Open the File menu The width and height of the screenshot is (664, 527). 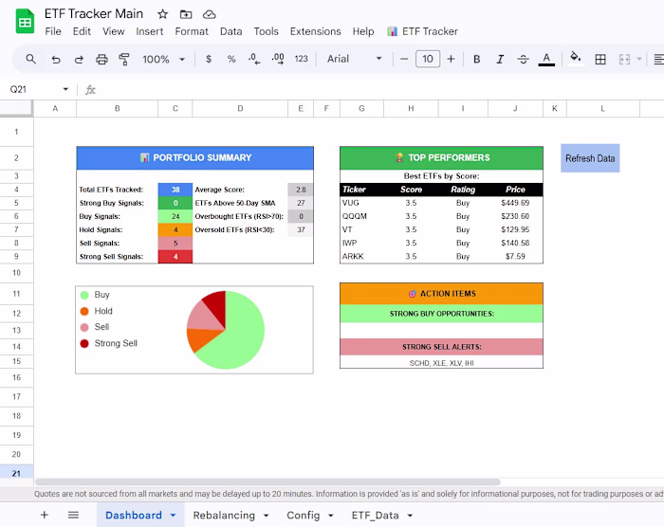(x=53, y=31)
